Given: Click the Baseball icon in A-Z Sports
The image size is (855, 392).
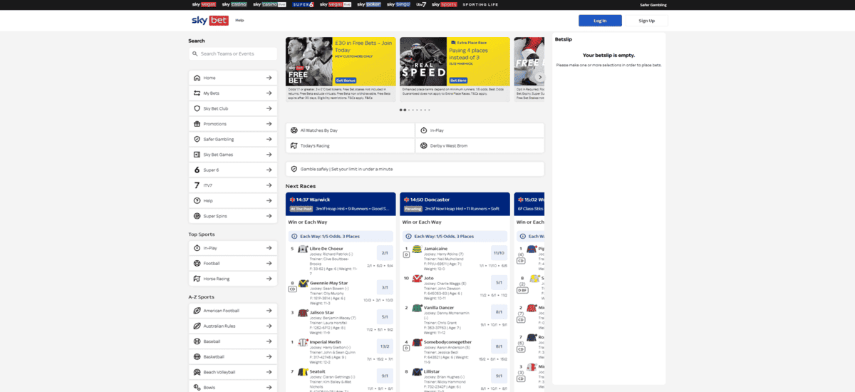Looking at the screenshot, I should tap(197, 341).
